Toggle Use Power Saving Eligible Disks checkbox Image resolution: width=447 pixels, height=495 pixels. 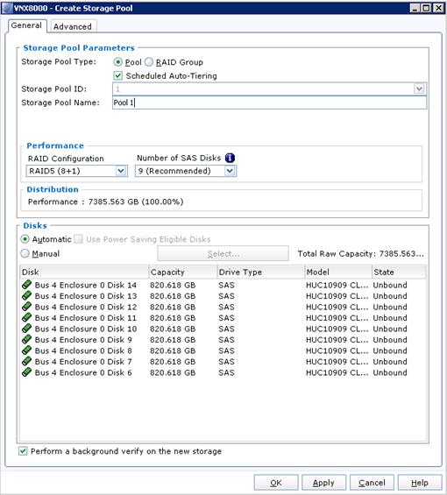point(78,239)
